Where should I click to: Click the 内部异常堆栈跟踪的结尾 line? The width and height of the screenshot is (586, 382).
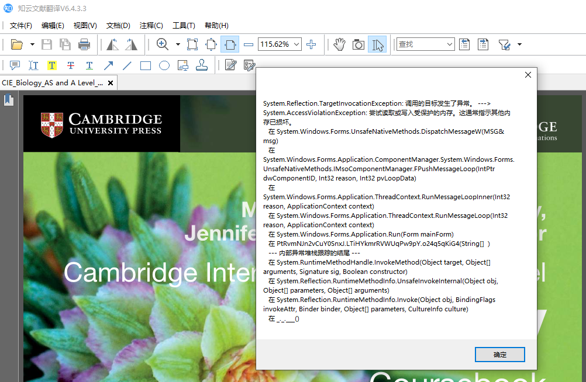(x=314, y=253)
